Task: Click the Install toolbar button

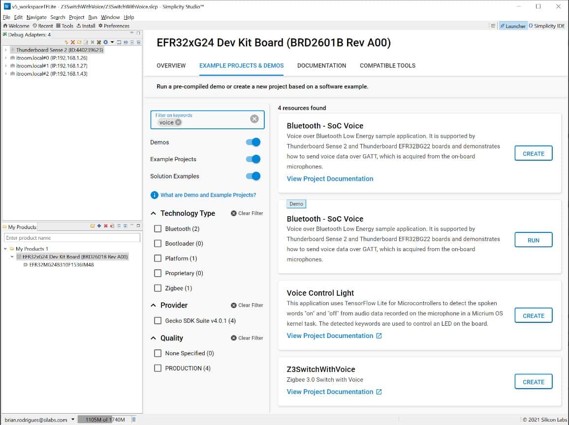Action: pos(86,26)
